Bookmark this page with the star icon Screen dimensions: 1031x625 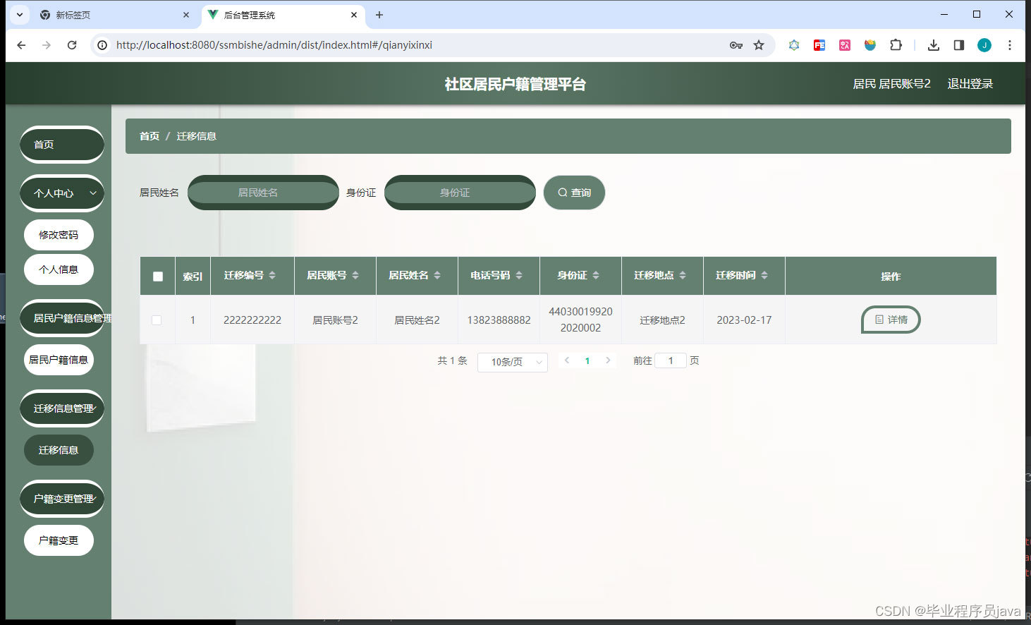click(x=759, y=45)
